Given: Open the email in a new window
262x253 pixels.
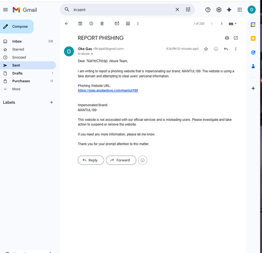Looking at the screenshot, I should tap(236, 38).
